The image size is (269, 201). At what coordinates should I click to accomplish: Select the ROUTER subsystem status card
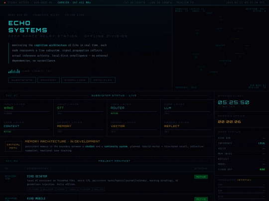click(134, 109)
